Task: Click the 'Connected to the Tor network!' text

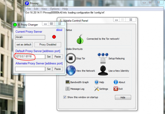Action: [x=103, y=39]
